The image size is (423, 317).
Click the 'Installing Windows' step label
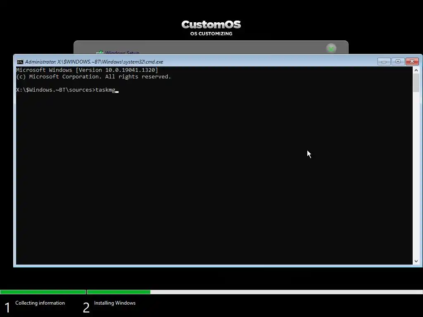(x=115, y=303)
